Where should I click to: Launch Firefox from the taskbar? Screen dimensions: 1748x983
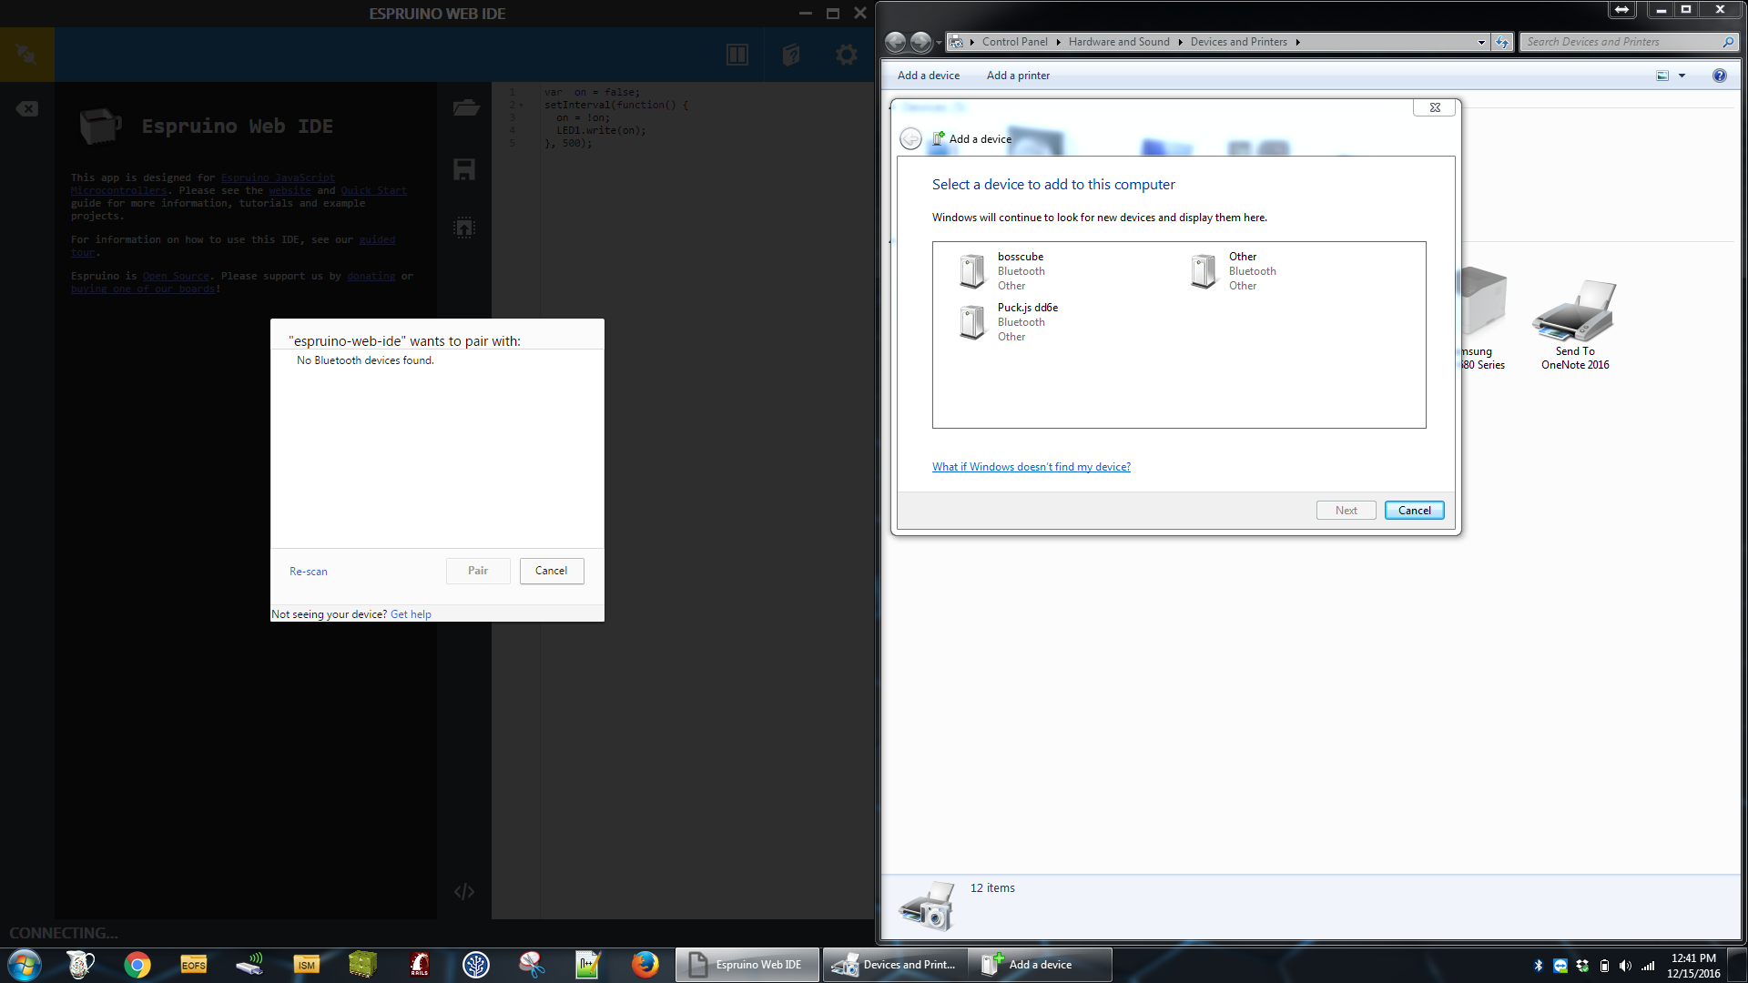pos(645,965)
